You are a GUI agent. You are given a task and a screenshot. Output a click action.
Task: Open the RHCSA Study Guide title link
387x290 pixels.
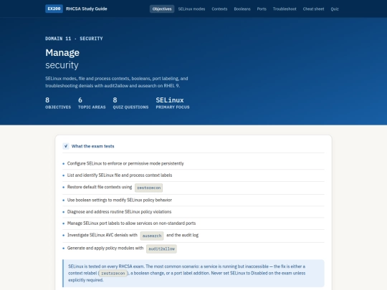(87, 9)
